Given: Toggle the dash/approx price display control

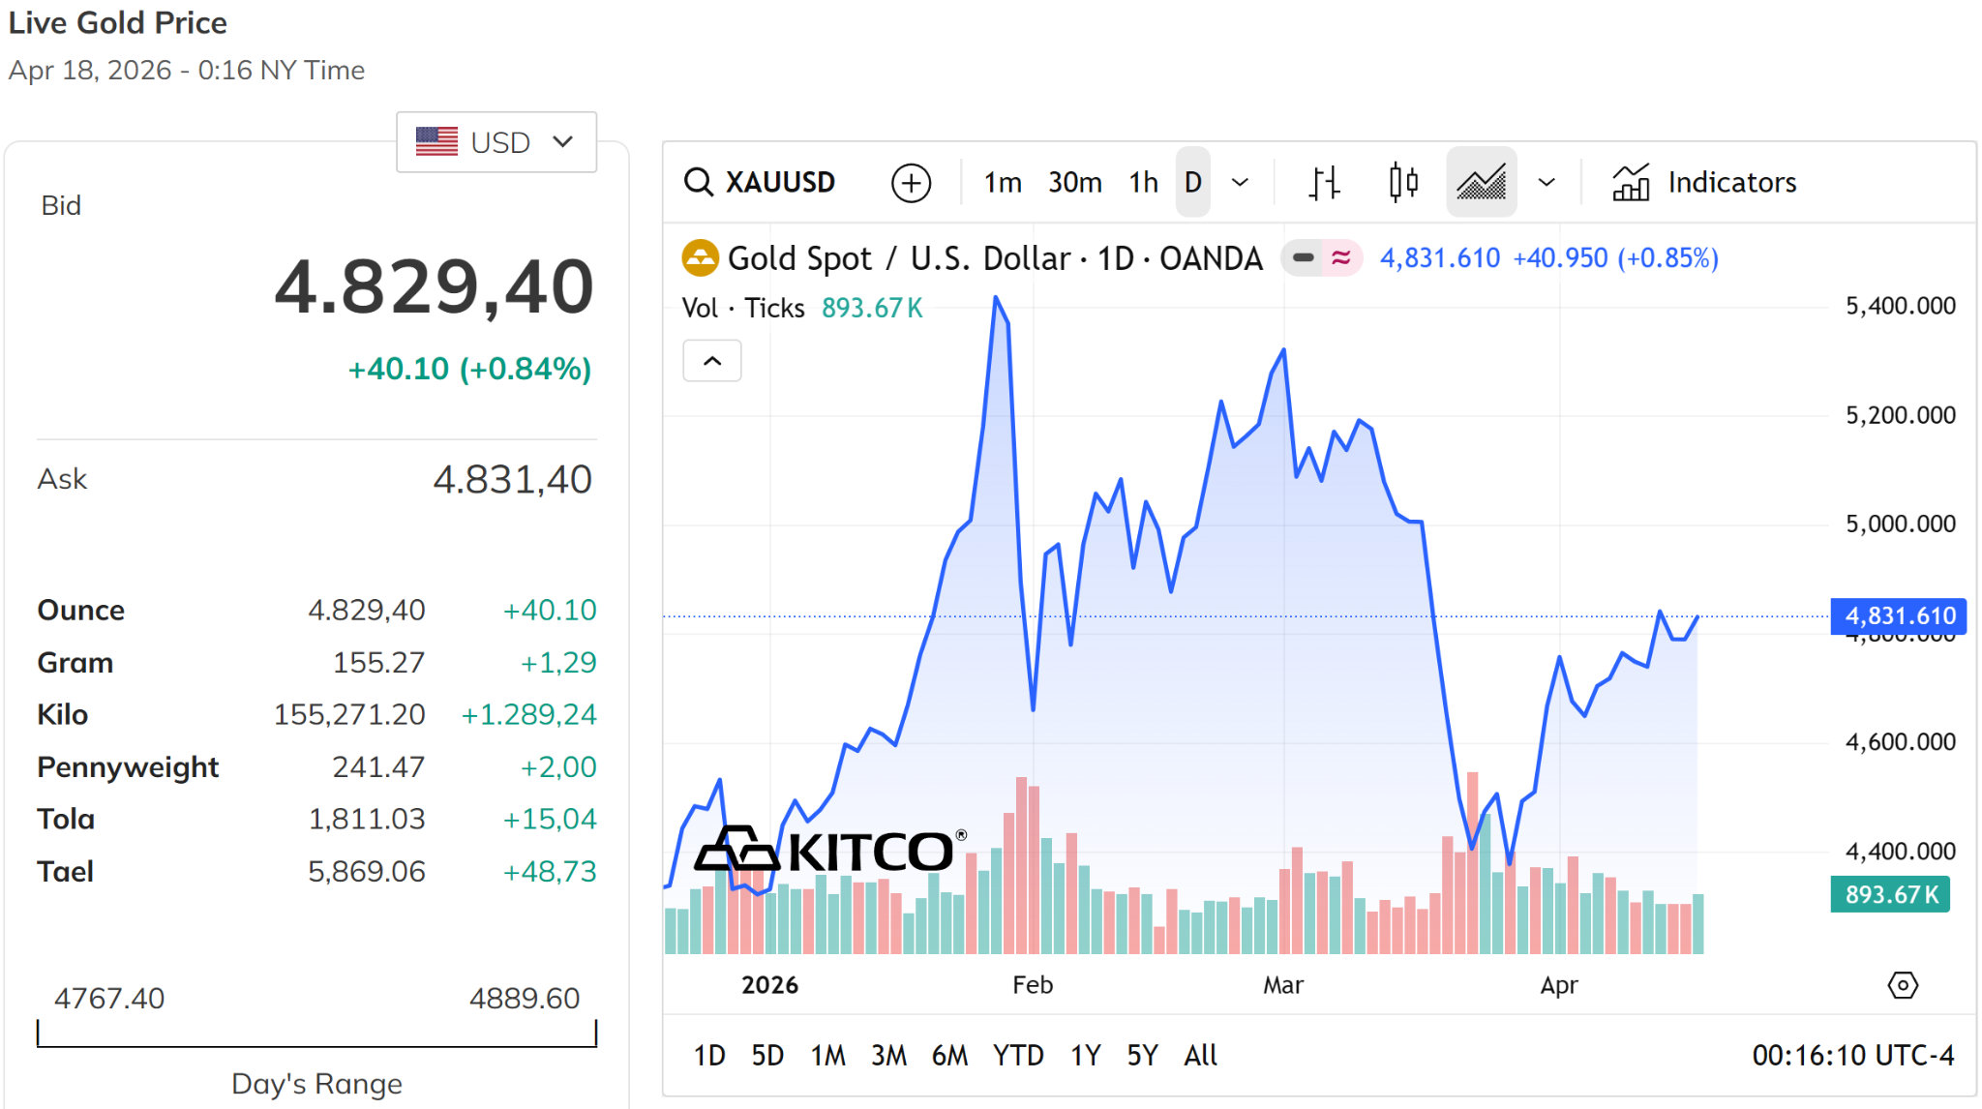Looking at the screenshot, I should [x=1321, y=257].
